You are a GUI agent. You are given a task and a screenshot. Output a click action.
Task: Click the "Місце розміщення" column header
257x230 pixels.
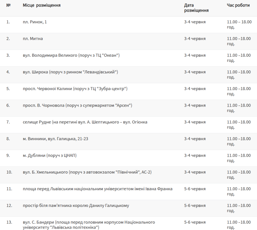42,5
